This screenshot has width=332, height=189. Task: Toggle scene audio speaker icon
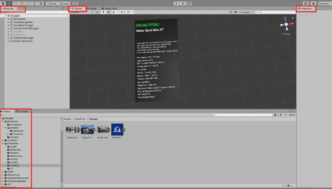pyautogui.click(x=108, y=12)
